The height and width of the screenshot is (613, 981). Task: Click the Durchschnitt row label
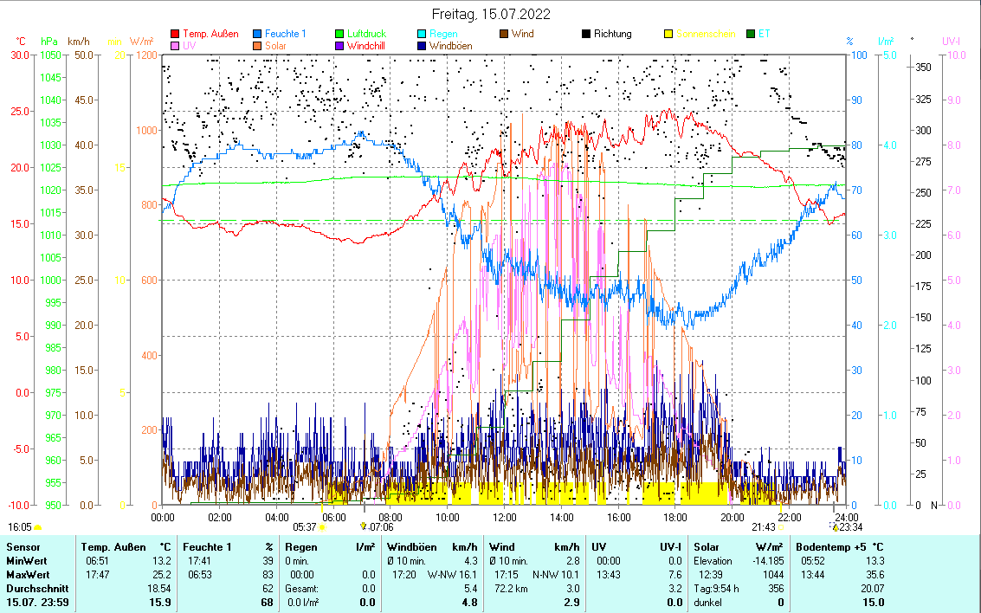[34, 588]
